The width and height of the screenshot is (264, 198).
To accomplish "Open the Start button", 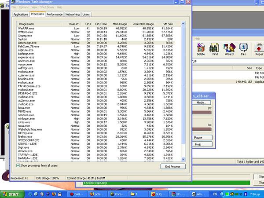I will point(12,194).
